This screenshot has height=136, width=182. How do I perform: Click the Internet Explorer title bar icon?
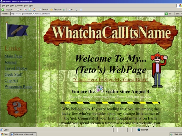[1, 1]
